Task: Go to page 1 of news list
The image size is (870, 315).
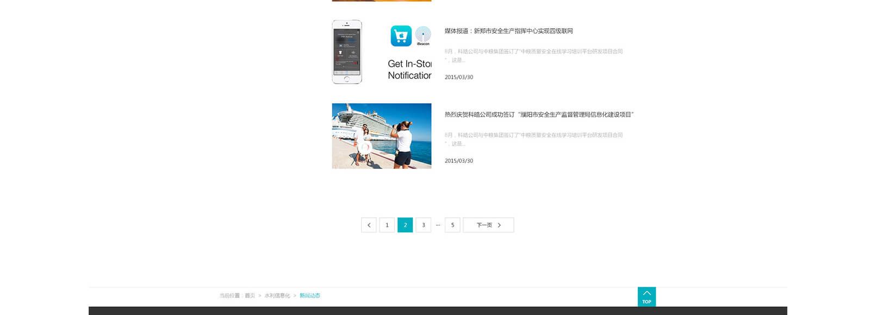Action: 387,225
